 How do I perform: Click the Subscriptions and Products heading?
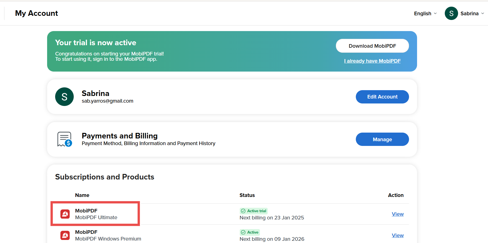(105, 177)
